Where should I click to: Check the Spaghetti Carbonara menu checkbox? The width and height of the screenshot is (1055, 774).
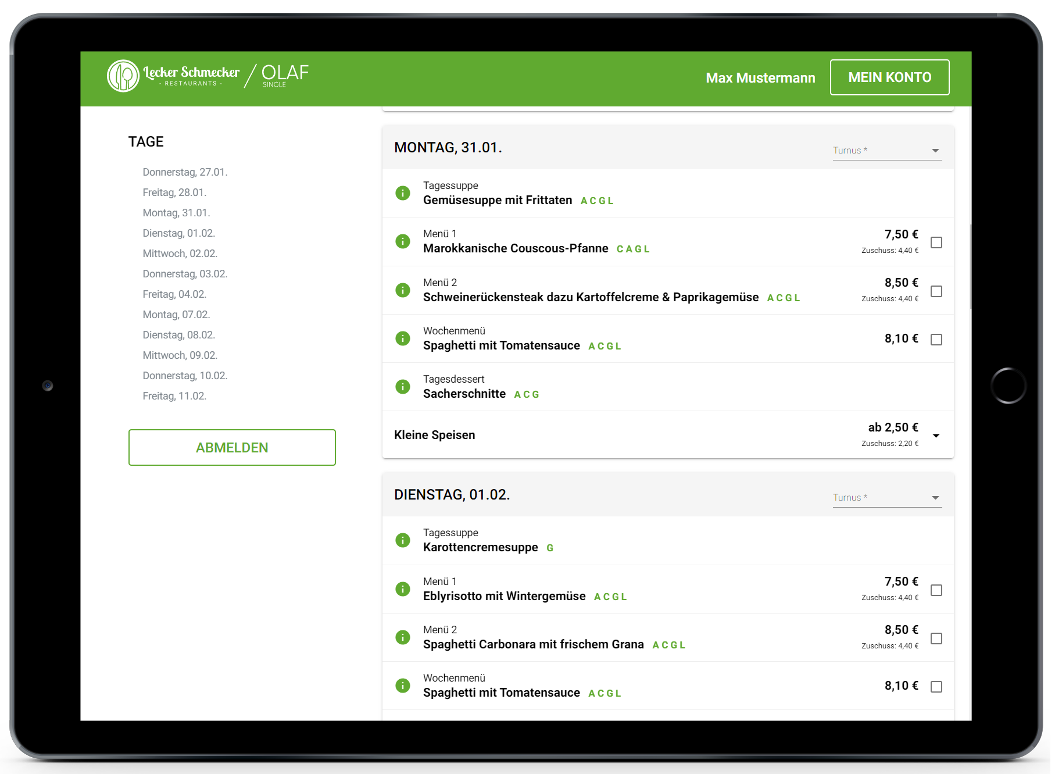pos(936,639)
